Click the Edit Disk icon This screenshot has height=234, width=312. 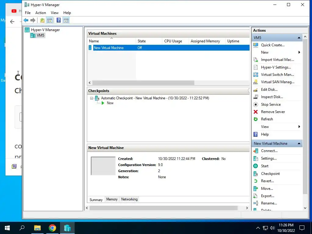256,90
